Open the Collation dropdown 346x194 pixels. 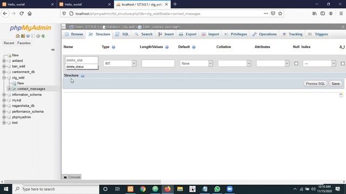click(x=234, y=64)
